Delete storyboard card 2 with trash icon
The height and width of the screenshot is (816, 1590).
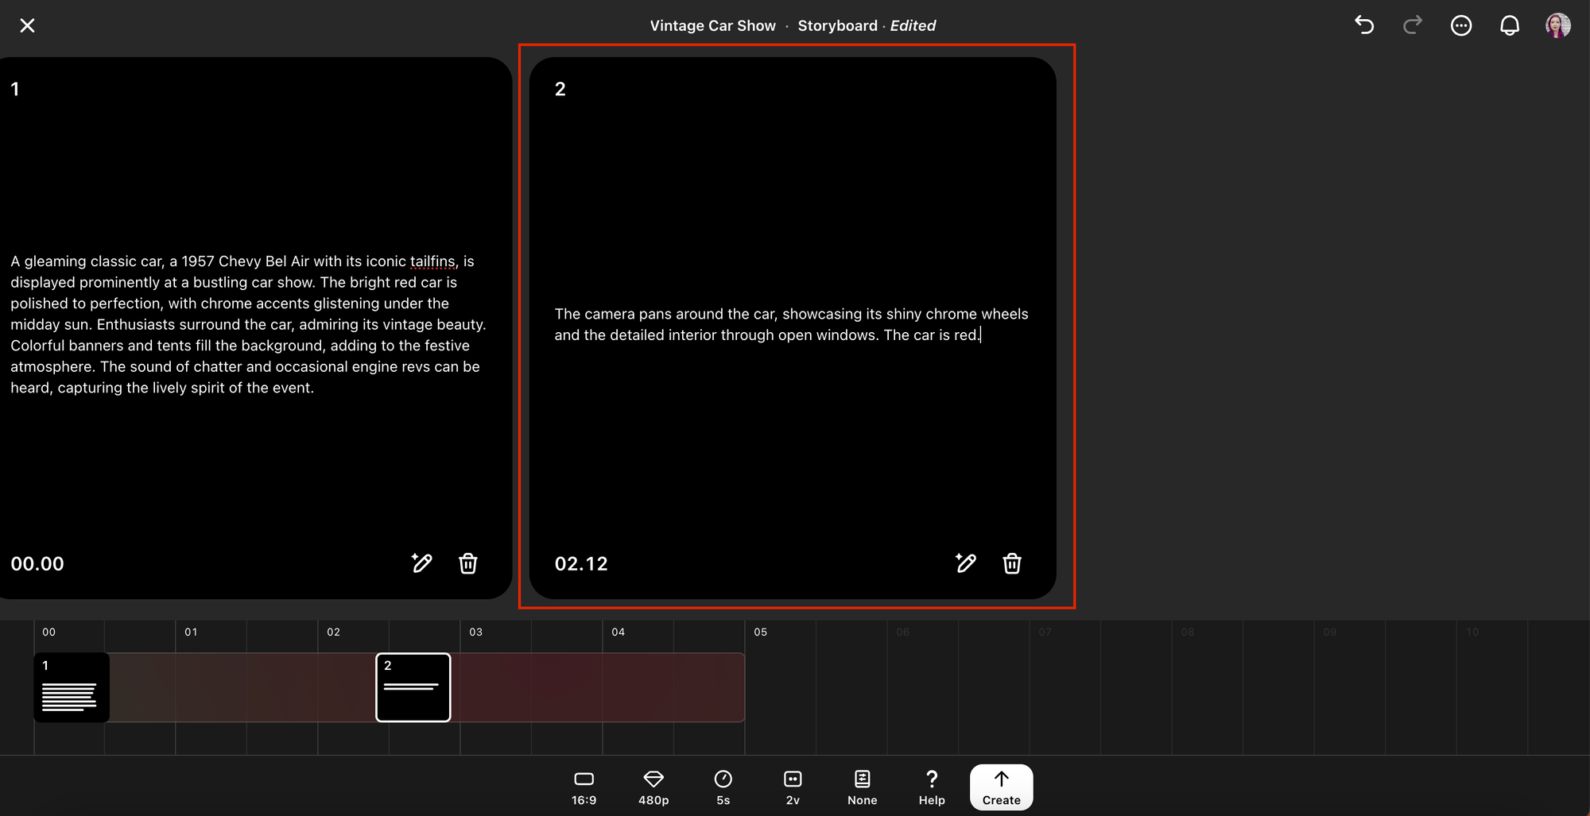(1012, 563)
